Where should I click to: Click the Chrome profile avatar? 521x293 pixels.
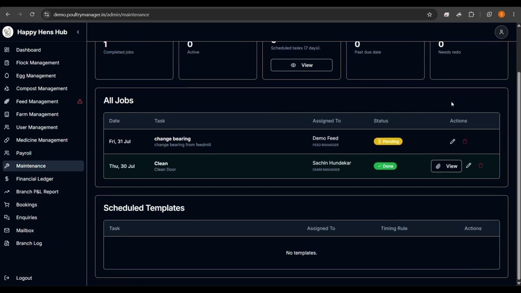pyautogui.click(x=501, y=14)
